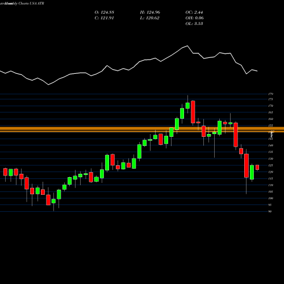284x284 pixels.
Task: Click the open price value O: 124.88
Action: click(x=104, y=12)
